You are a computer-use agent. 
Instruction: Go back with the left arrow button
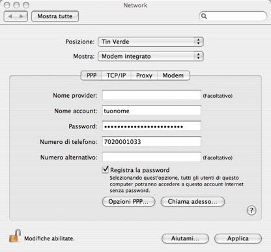(x=10, y=16)
